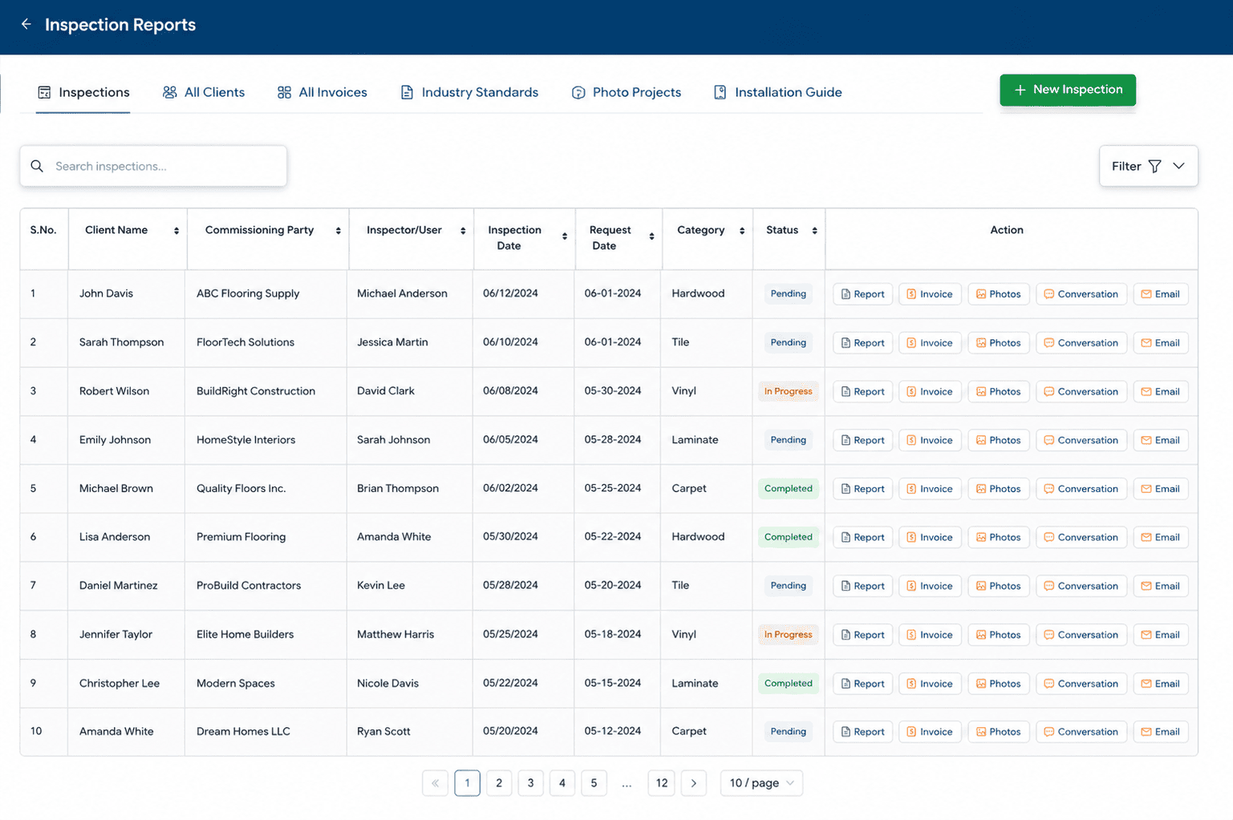
Task: Send Email for Michael Brown row
Action: click(x=1161, y=489)
